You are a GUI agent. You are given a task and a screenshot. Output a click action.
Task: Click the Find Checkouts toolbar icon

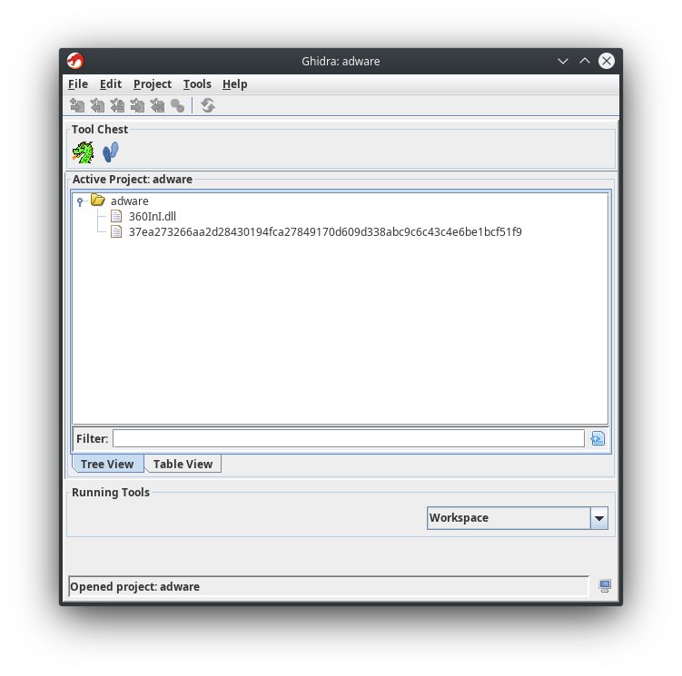pyautogui.click(x=177, y=106)
